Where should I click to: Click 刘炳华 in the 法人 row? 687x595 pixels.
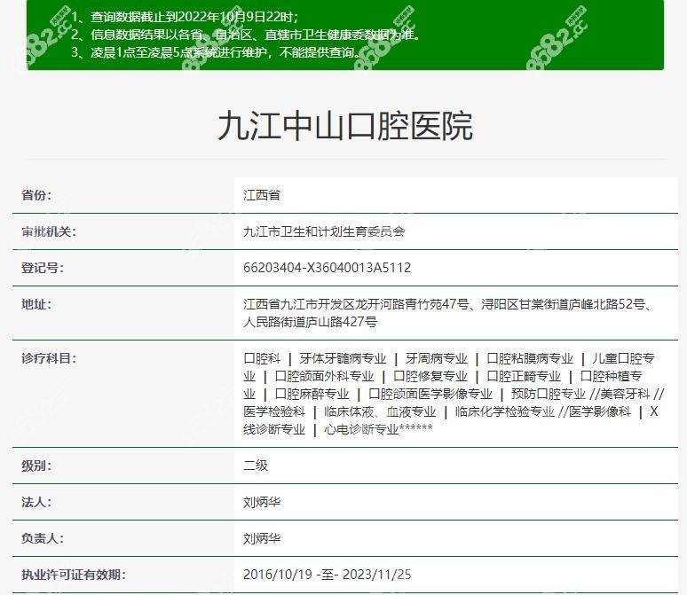click(x=262, y=502)
